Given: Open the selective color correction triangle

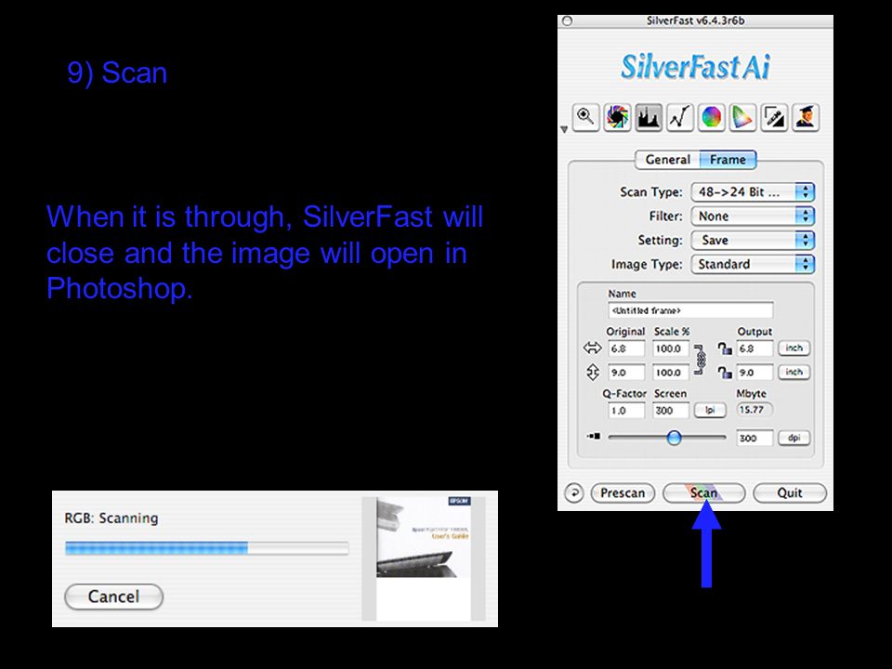Looking at the screenshot, I should click(x=742, y=118).
